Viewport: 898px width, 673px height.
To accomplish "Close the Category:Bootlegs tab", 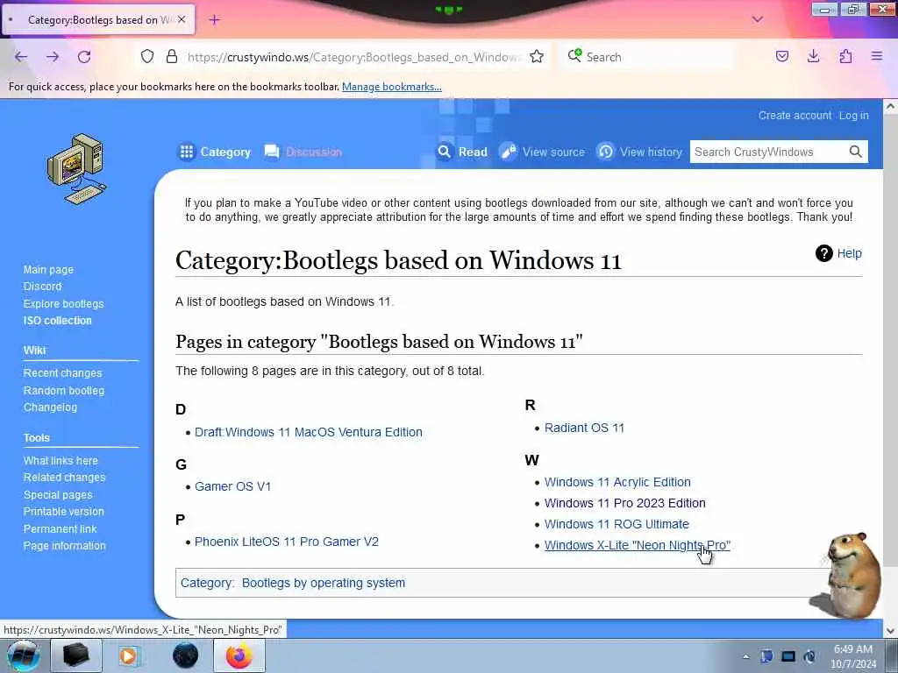I will pyautogui.click(x=182, y=19).
